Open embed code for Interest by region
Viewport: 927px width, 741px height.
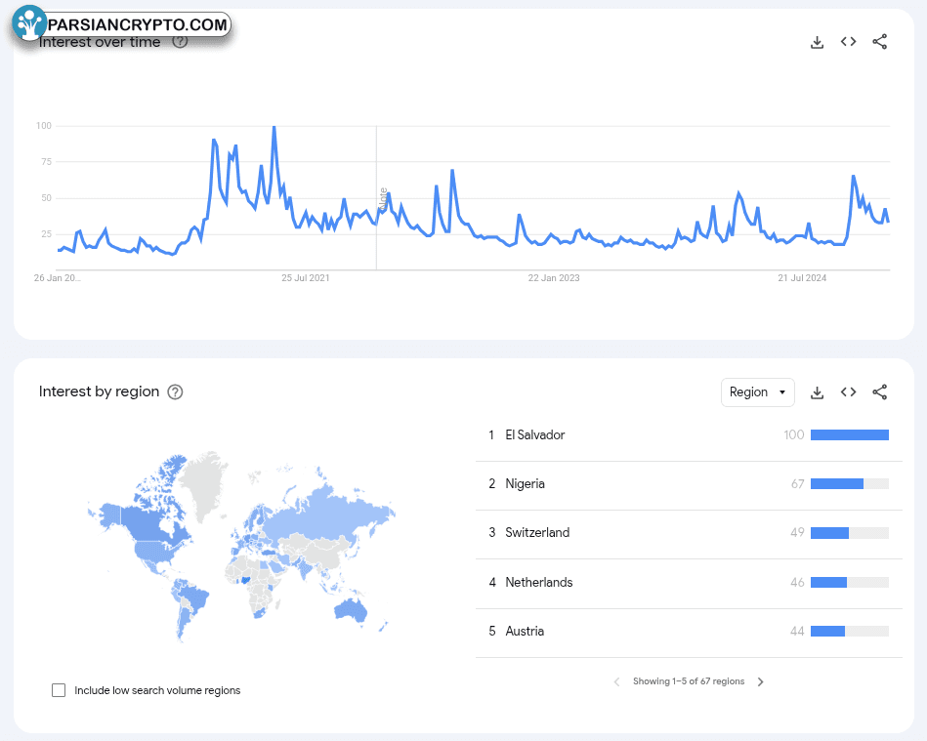coord(848,392)
